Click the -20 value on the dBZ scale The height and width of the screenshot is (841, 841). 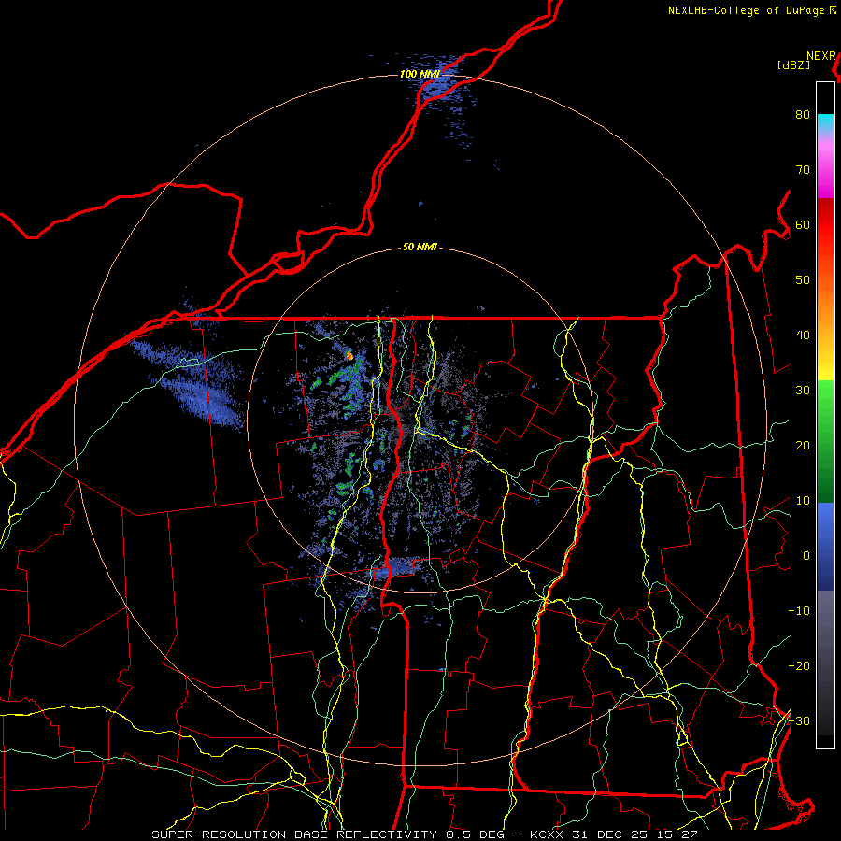[x=799, y=666]
